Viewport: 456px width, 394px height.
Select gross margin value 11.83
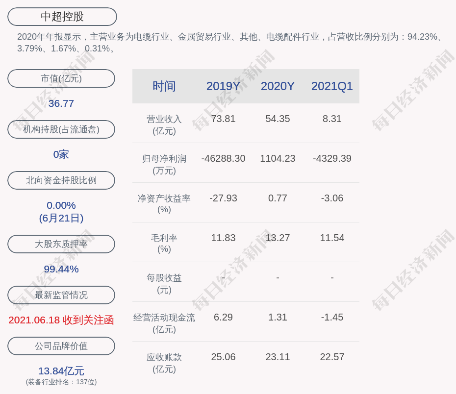coord(224,238)
